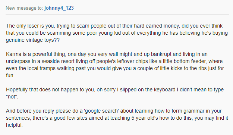Screen dimensions: 233x135
Task: Click the horizontal divider below the recipient
Action: tap(117, 15)
